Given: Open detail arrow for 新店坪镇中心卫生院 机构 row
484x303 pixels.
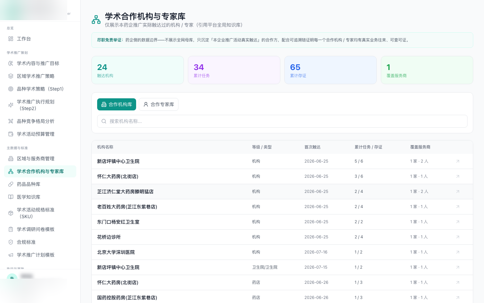Looking at the screenshot, I should click(458, 161).
